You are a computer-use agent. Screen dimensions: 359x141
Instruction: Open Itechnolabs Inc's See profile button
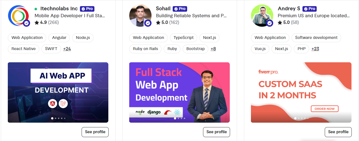coord(95,132)
